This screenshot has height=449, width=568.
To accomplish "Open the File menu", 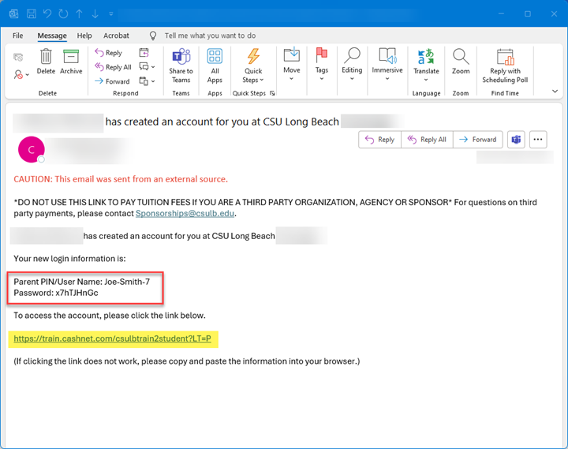I will pos(17,36).
